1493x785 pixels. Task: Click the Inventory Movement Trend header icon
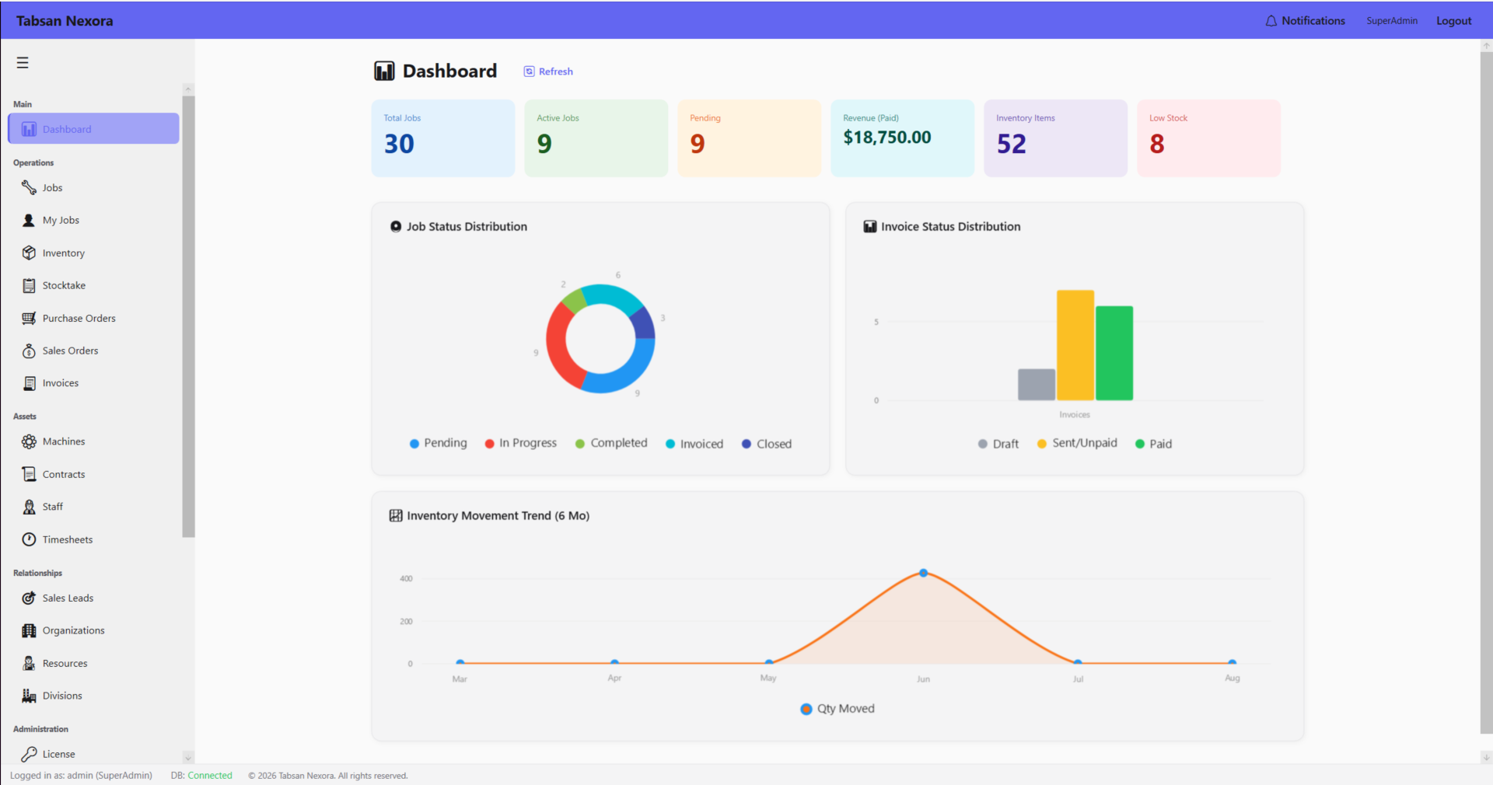pyautogui.click(x=396, y=515)
